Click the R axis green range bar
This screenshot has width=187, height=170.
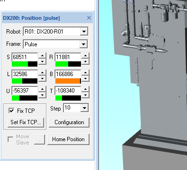point(68,64)
